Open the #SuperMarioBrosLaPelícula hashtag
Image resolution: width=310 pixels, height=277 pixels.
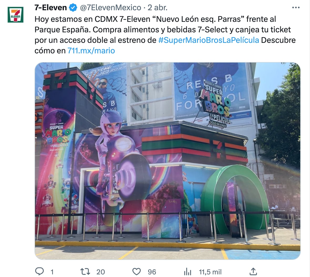(x=209, y=40)
